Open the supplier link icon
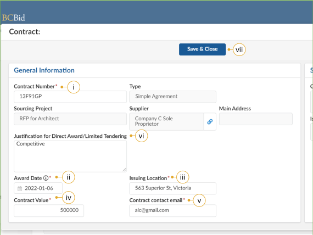 [210, 121]
